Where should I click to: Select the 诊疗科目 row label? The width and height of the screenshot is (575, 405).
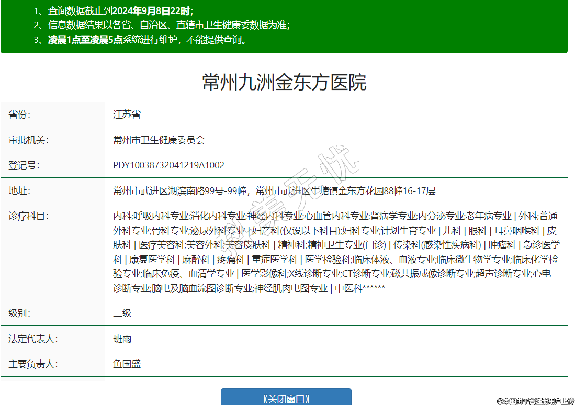click(x=28, y=216)
